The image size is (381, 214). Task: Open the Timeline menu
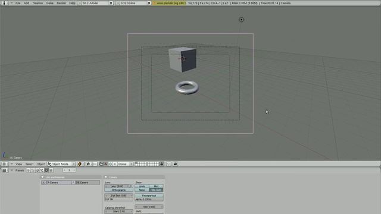point(38,3)
